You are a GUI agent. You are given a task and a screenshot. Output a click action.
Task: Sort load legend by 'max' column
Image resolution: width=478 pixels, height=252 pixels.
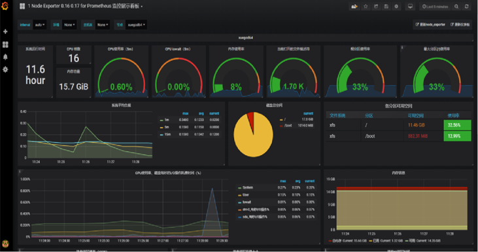[185, 113]
